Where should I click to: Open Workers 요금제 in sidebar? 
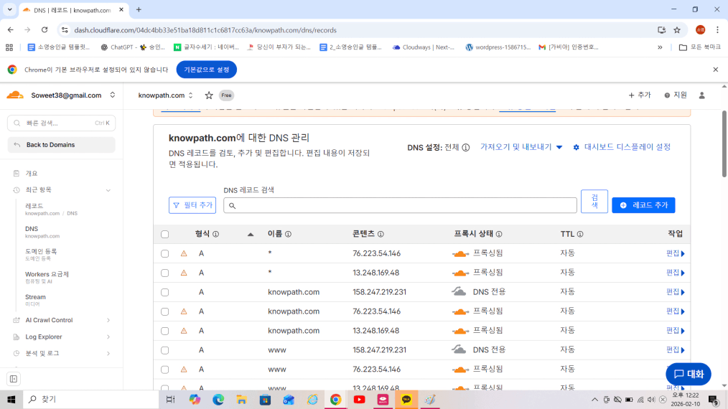coord(47,274)
